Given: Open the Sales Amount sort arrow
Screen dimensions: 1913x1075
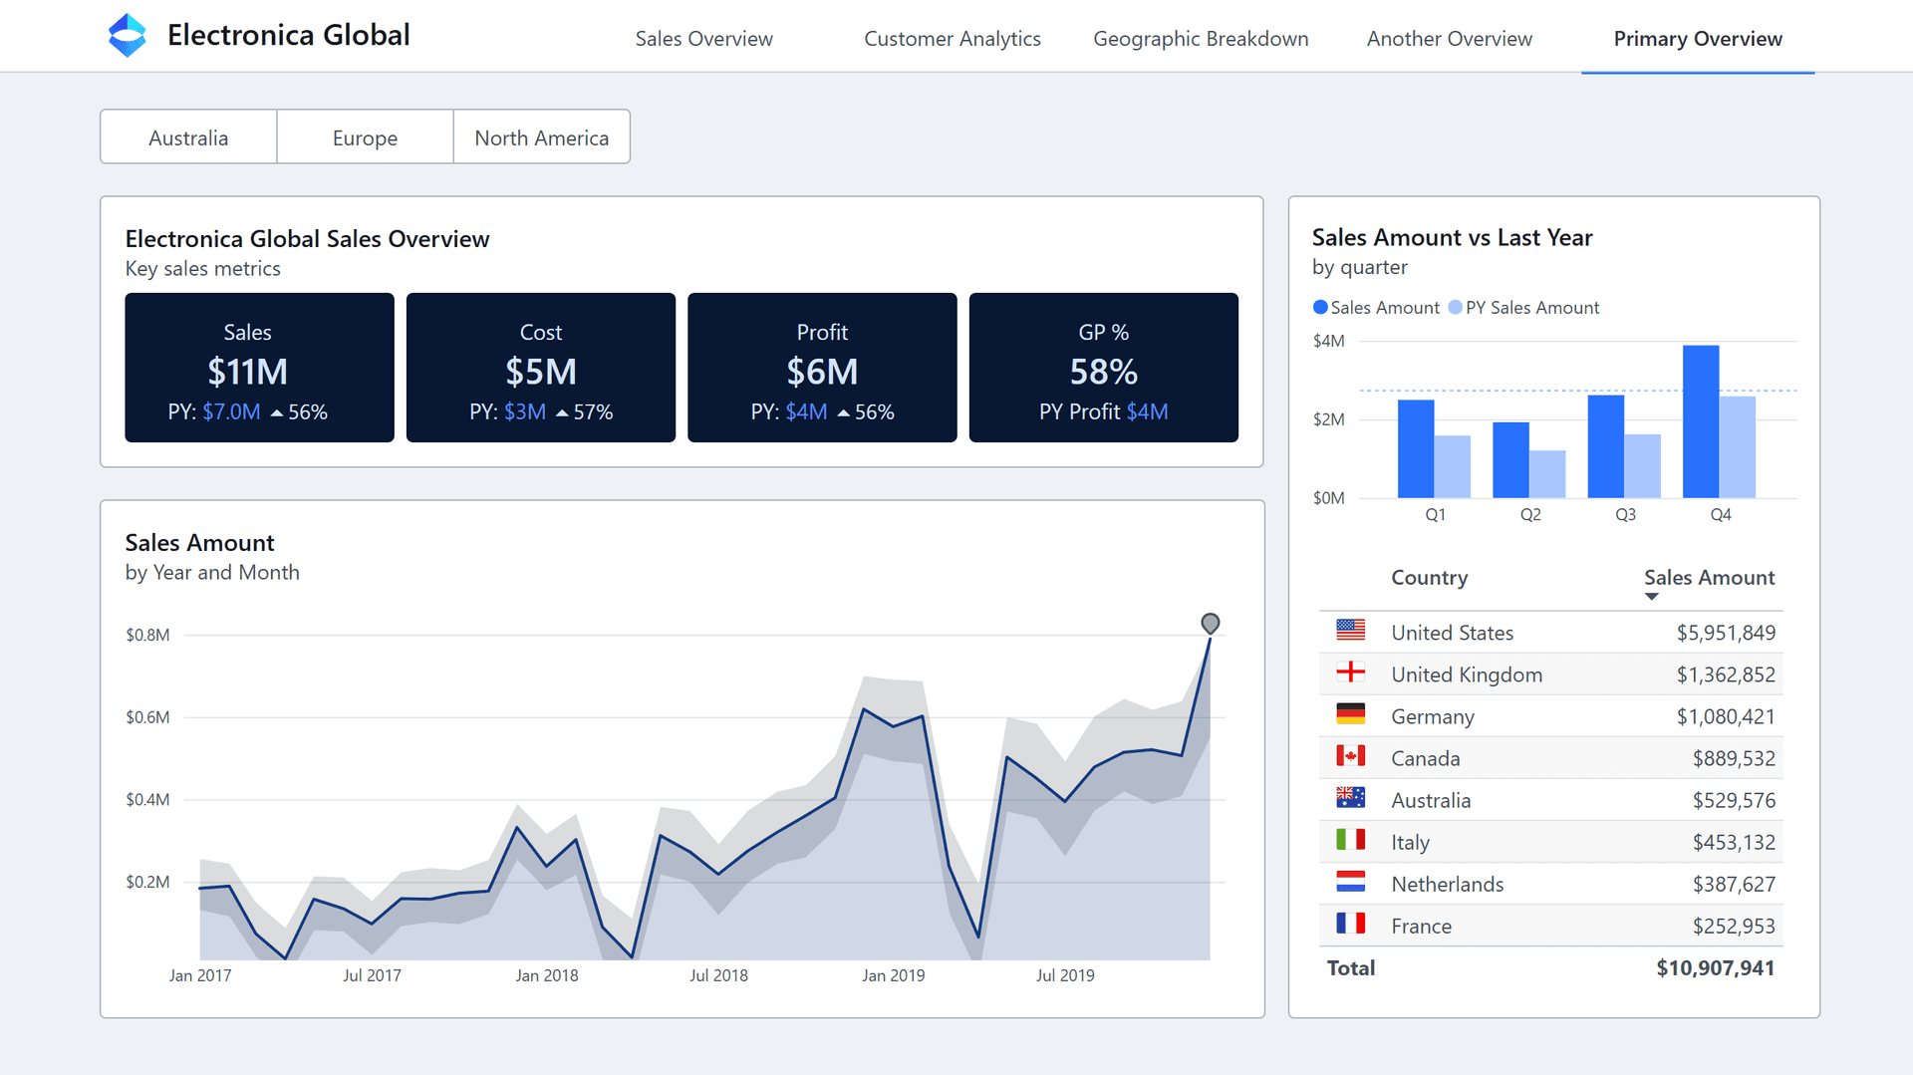Looking at the screenshot, I should (x=1651, y=596).
